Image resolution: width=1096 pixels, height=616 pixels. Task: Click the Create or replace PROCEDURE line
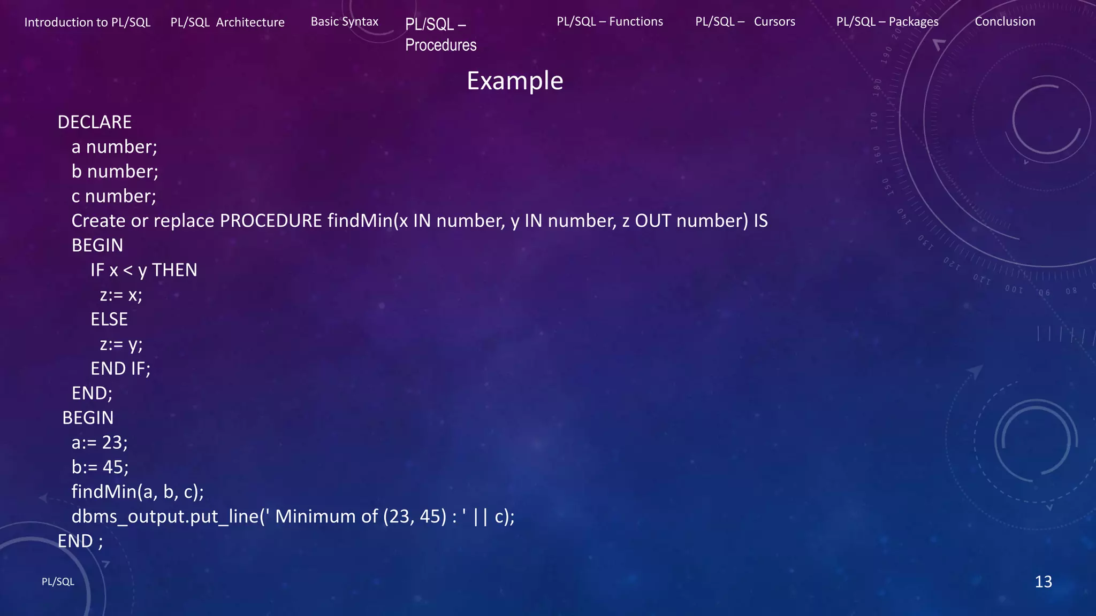tap(419, 221)
